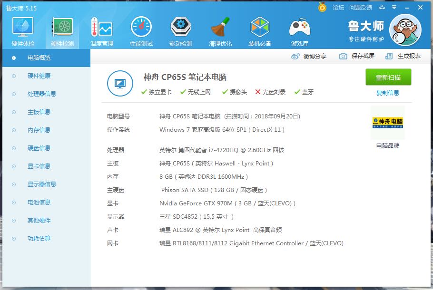Screen dimensions: 433x290
Task: Click the i7-4720HQ processor value
Action: (222, 150)
